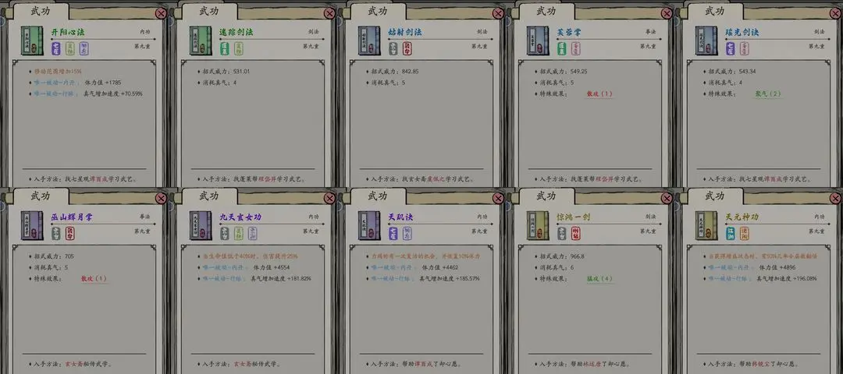Open the 散攻（1）effect link in 芙蓉掌
This screenshot has height=374, width=843.
point(599,94)
